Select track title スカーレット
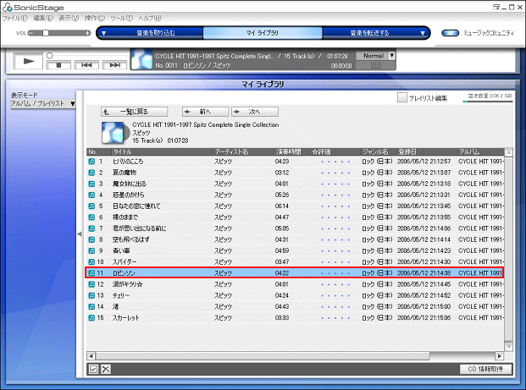Image resolution: width=526 pixels, height=390 pixels. point(126,317)
